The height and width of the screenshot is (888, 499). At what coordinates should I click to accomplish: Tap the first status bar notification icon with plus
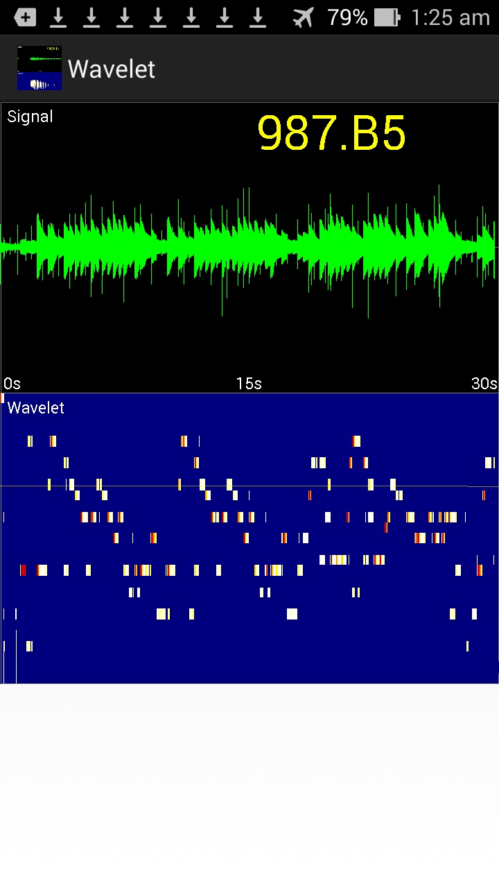click(x=26, y=17)
